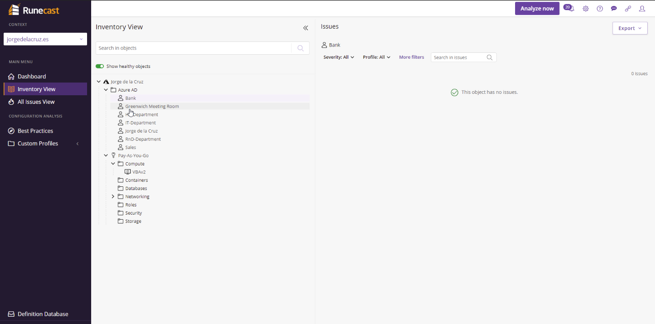
Task: Click the user icon beside IT-Department
Action: click(x=121, y=123)
